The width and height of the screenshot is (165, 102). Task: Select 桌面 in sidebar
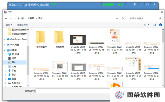[x=12, y=79]
